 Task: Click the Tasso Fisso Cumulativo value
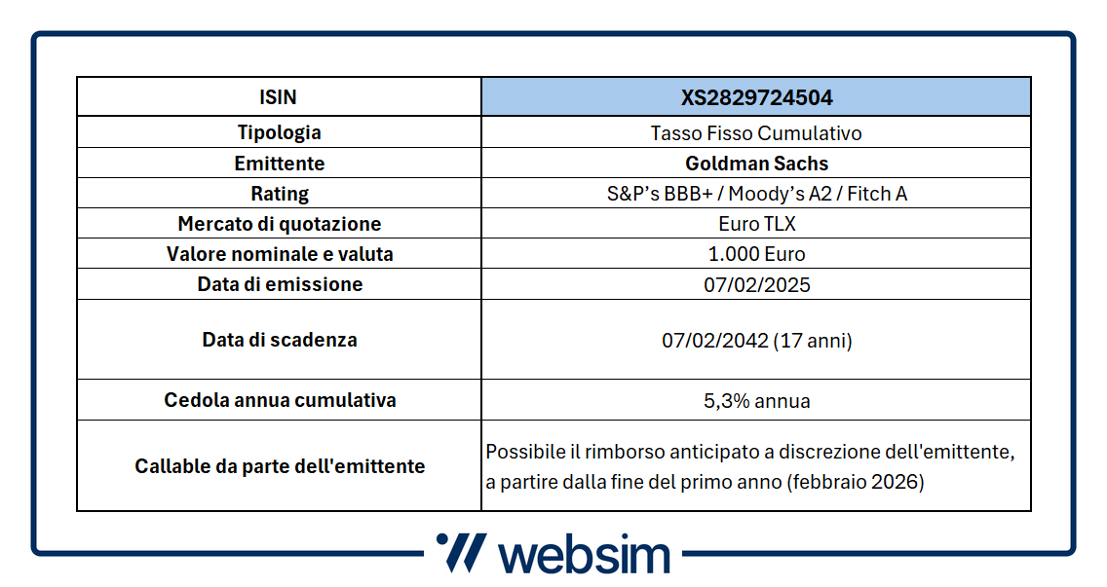[x=756, y=132]
